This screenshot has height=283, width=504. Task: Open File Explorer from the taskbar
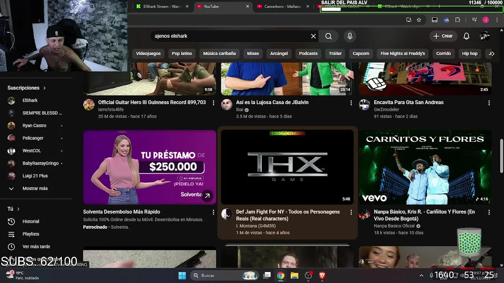tap(294, 276)
